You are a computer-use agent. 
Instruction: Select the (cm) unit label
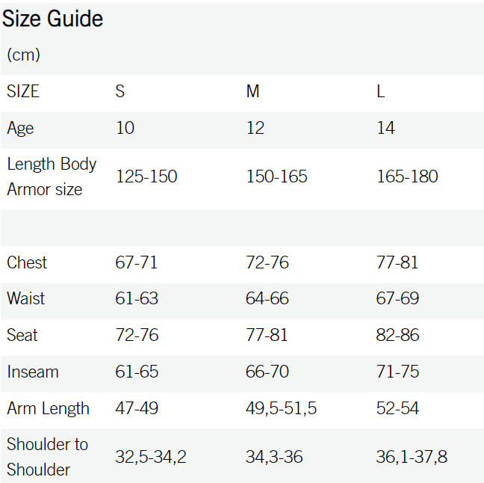23,55
